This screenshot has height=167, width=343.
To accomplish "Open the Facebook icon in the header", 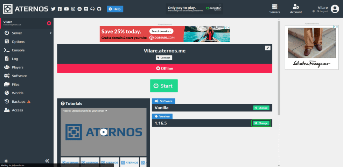I will [x=60, y=9].
